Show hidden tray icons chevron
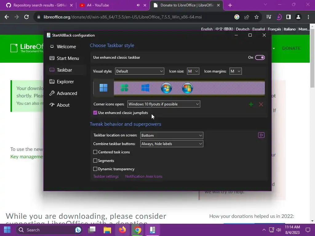Viewport: 315px width, 236px height. (x=264, y=230)
